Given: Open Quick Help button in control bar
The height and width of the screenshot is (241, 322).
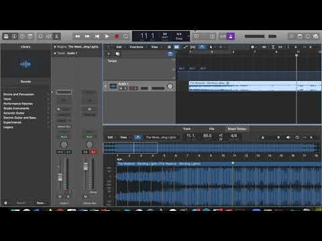Looking at the screenshot, I should click(x=22, y=36).
